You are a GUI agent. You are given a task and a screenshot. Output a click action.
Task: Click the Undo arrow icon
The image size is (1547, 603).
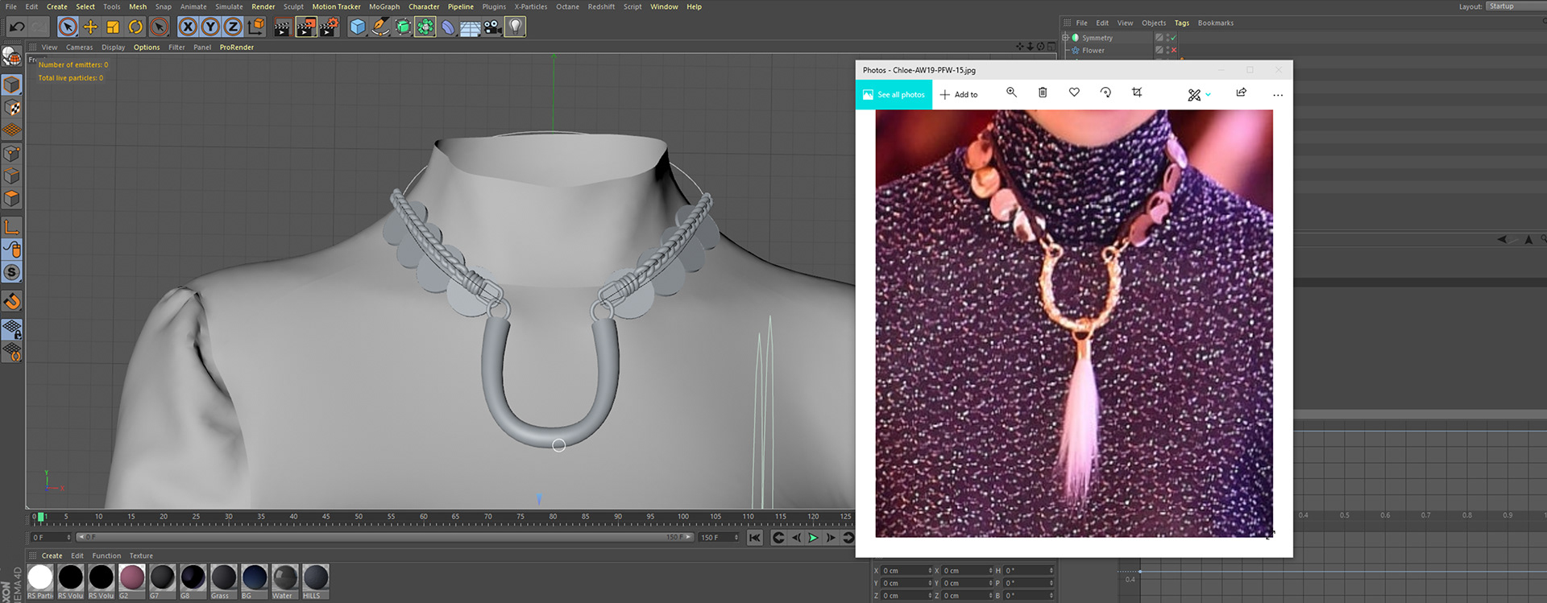pyautogui.click(x=17, y=27)
